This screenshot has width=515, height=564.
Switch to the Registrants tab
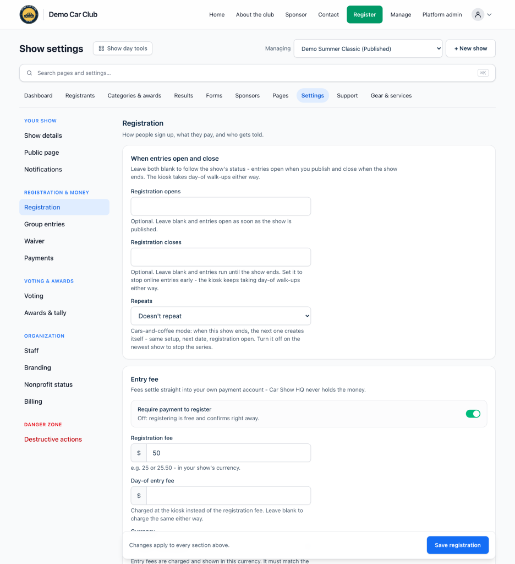pyautogui.click(x=80, y=95)
